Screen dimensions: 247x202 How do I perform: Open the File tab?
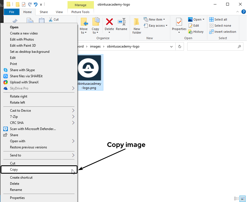[x=12, y=12]
